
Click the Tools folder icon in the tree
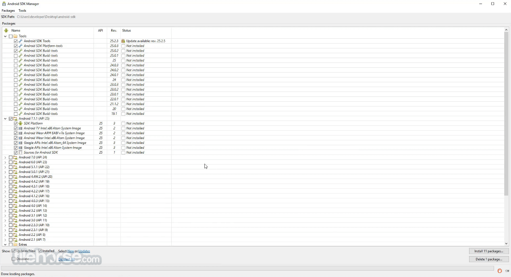(16, 36)
